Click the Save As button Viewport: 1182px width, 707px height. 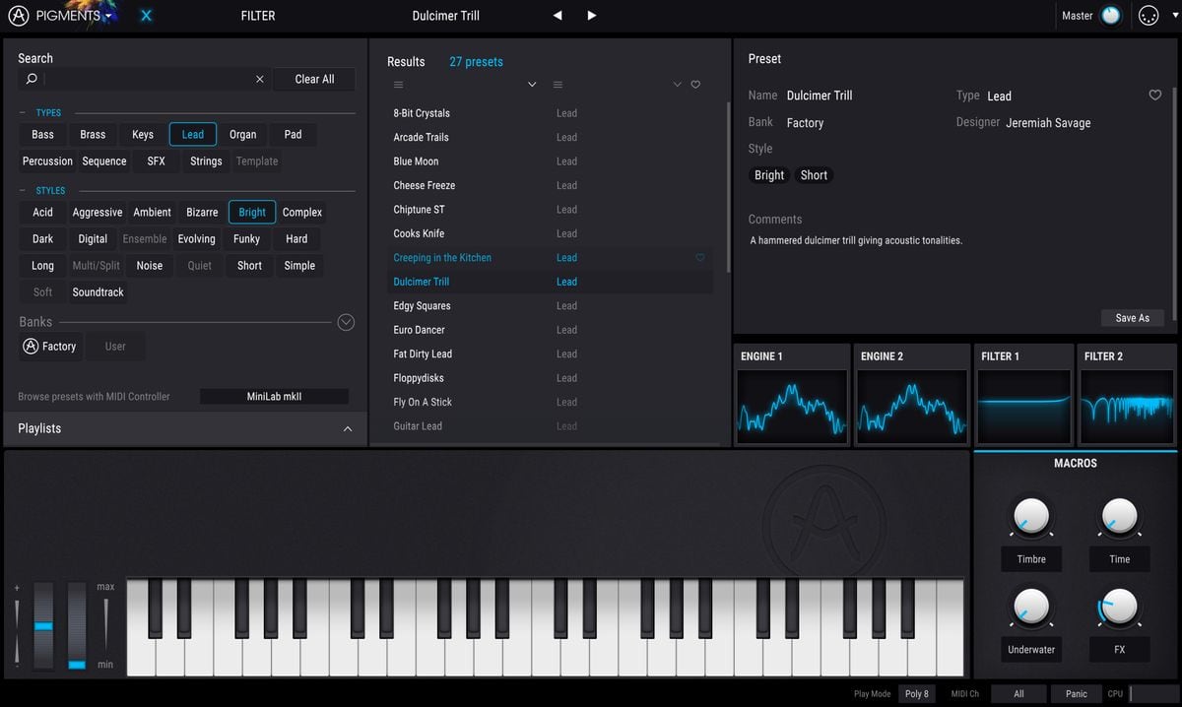(x=1132, y=318)
